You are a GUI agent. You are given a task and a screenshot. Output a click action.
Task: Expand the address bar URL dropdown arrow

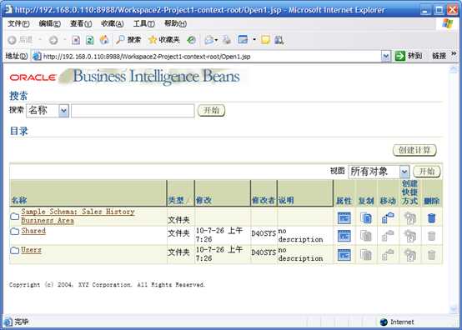pos(385,56)
